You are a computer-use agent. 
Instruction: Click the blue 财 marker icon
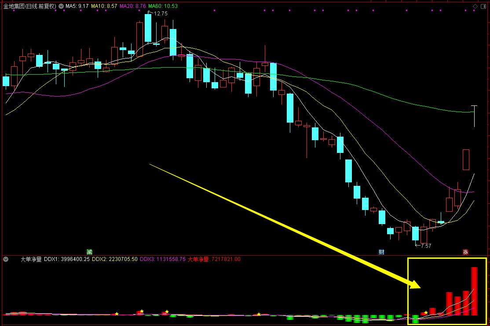(x=381, y=252)
